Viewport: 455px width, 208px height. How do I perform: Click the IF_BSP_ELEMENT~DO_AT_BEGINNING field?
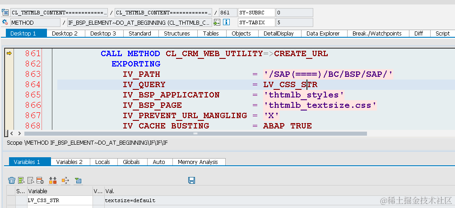139,22
